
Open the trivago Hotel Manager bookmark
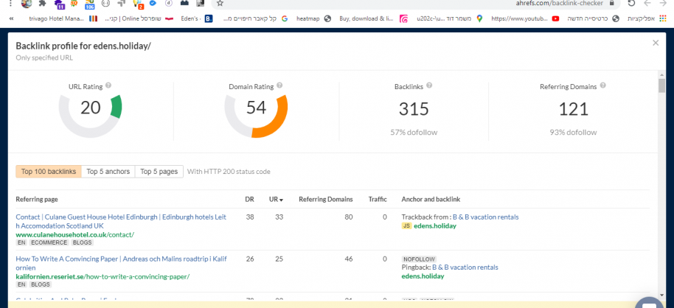point(63,18)
